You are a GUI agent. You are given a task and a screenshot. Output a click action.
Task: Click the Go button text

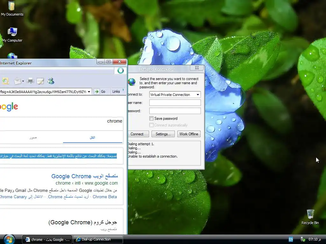pyautogui.click(x=103, y=91)
